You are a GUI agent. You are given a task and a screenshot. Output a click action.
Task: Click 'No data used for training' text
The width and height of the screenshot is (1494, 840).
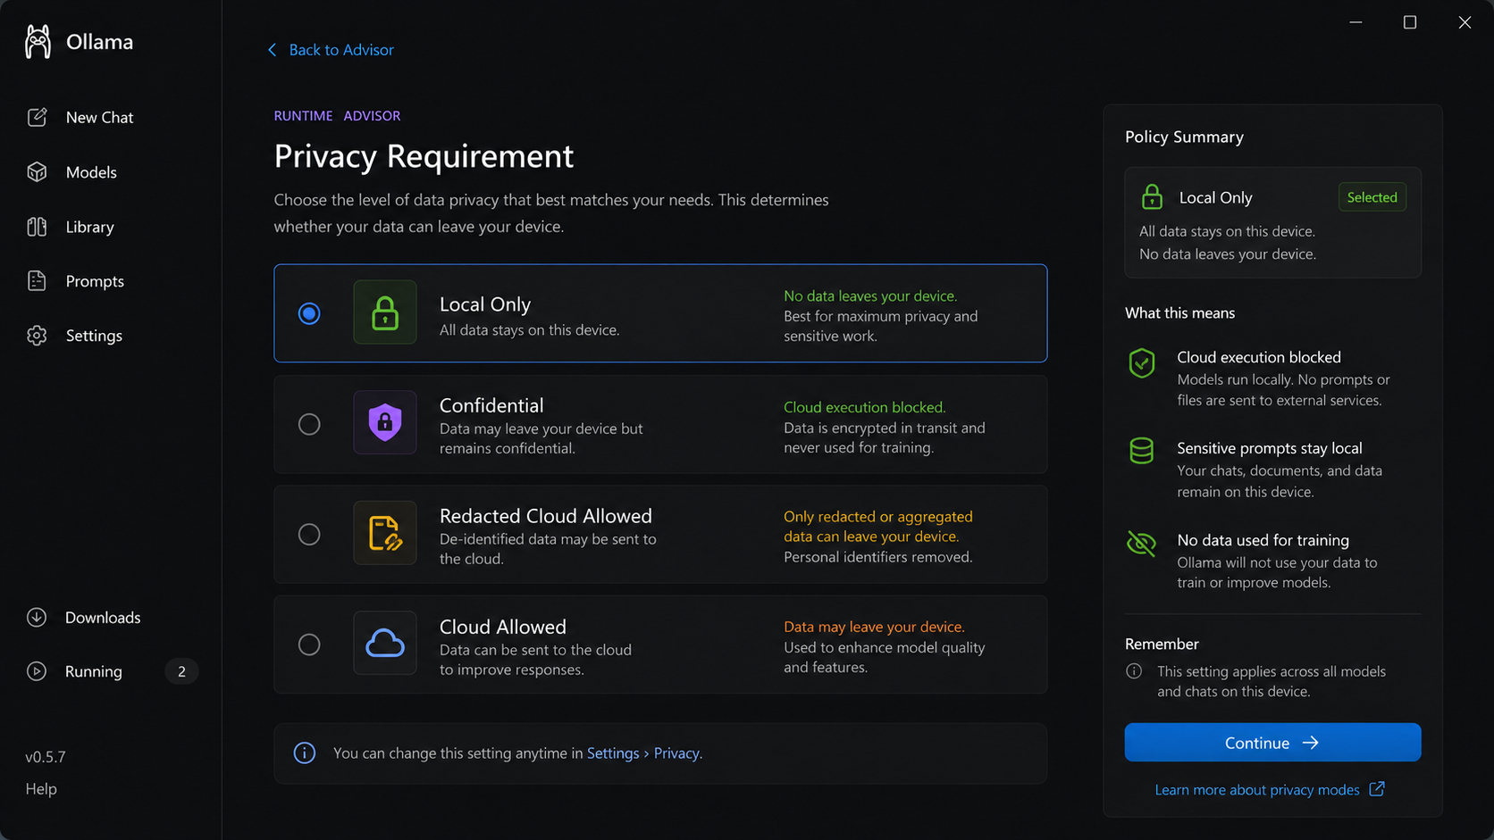point(1263,540)
